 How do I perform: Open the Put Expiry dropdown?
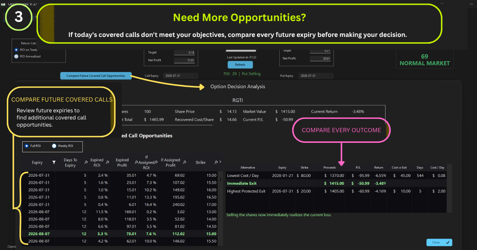pos(316,76)
